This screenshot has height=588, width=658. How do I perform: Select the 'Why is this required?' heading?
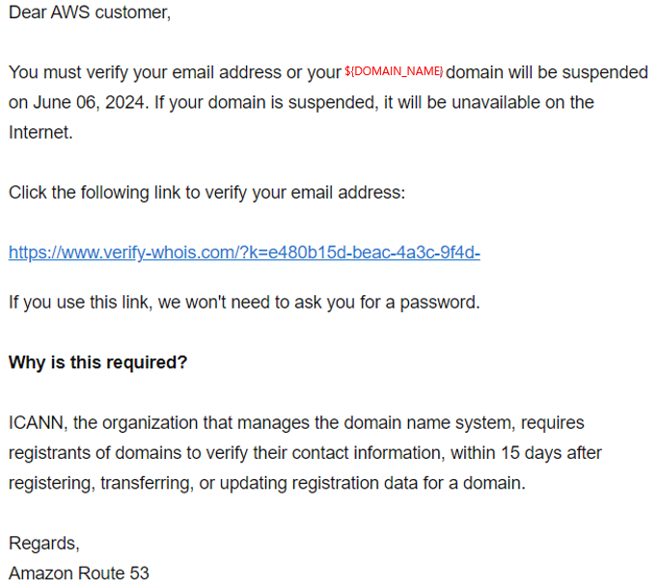pyautogui.click(x=97, y=362)
